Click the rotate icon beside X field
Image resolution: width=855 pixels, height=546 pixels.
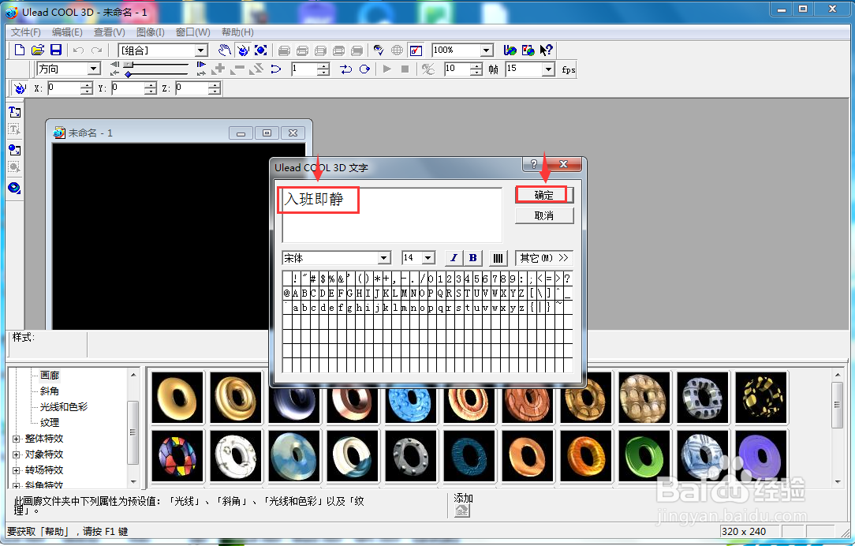coord(20,88)
